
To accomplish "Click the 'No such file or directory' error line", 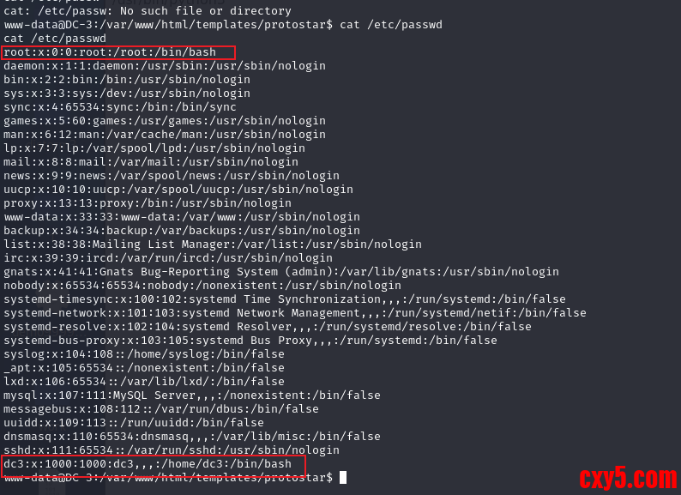I will (148, 11).
